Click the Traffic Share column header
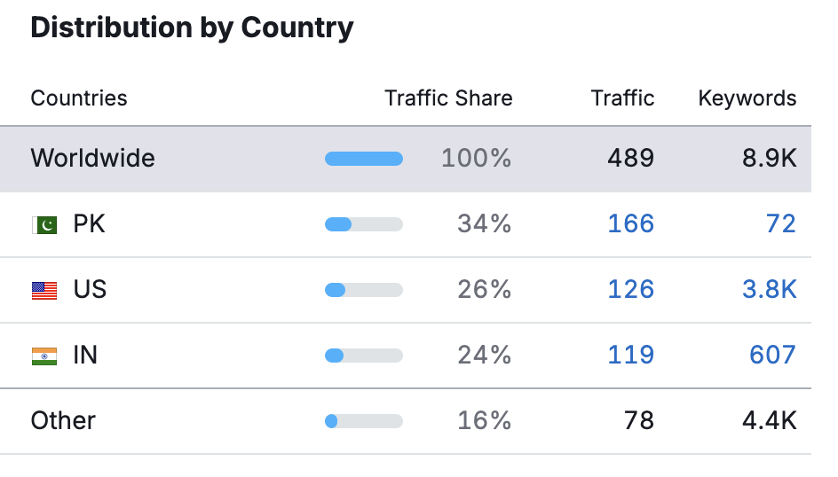The height and width of the screenshot is (477, 838). 448,98
